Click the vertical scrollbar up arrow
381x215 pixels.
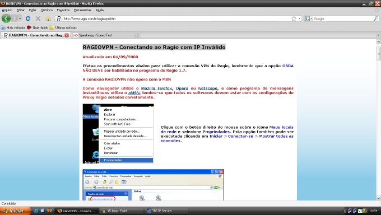pyautogui.click(x=378, y=42)
